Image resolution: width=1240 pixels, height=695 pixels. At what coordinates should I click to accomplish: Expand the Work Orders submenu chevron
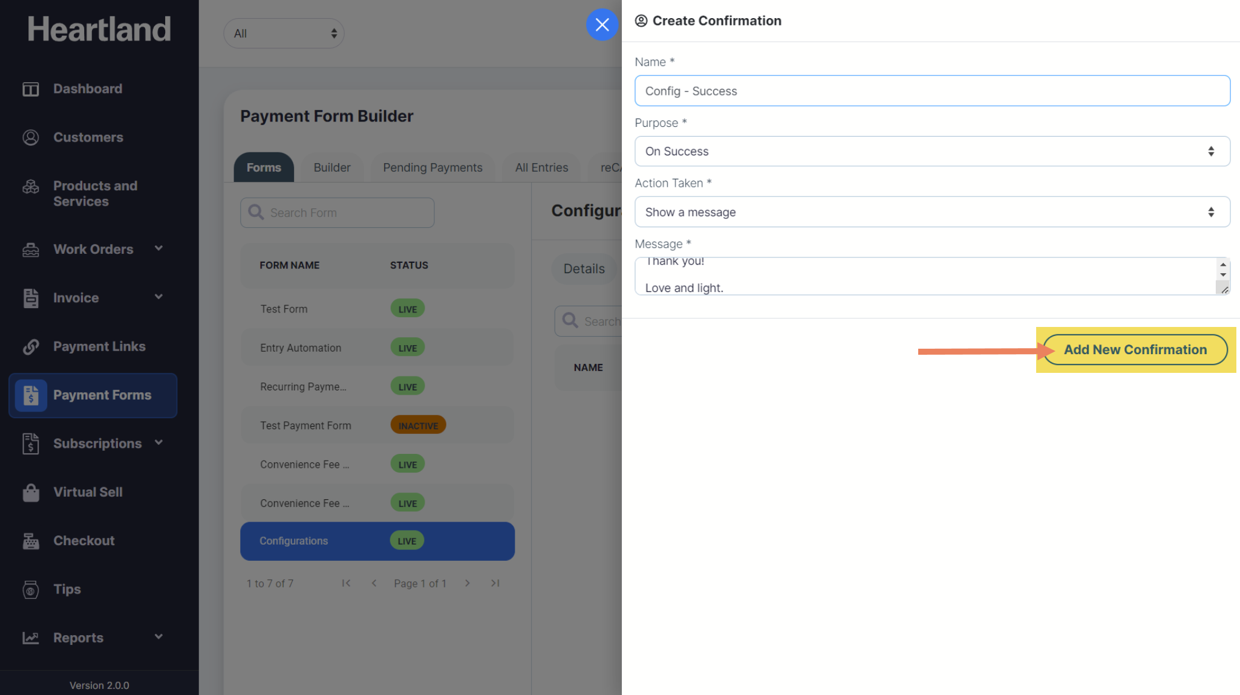158,248
